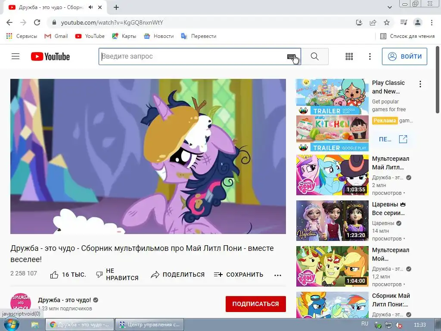Open the Play Classic and New ad thumbnail
Viewport: 441px width, 331px height.
(x=332, y=115)
